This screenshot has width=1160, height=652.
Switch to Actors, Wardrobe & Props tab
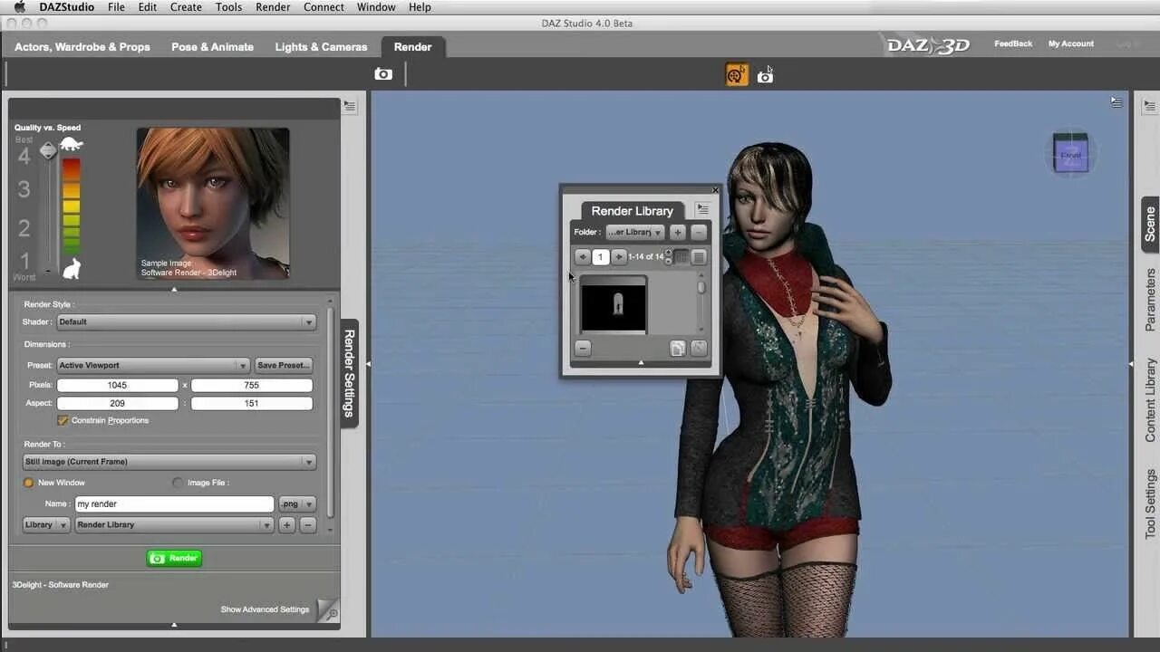click(x=82, y=47)
